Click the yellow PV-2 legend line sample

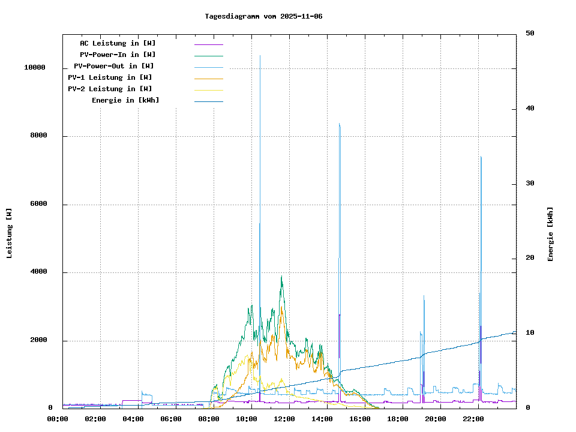208,89
